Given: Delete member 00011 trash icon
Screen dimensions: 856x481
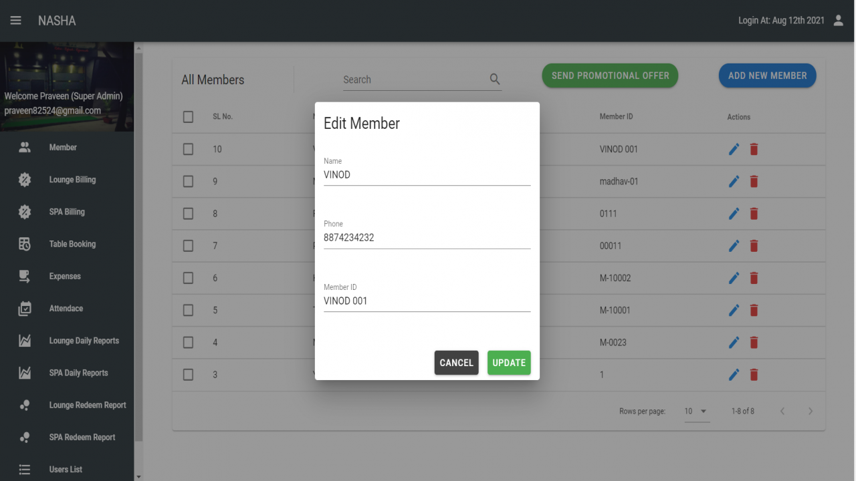Looking at the screenshot, I should click(x=754, y=245).
